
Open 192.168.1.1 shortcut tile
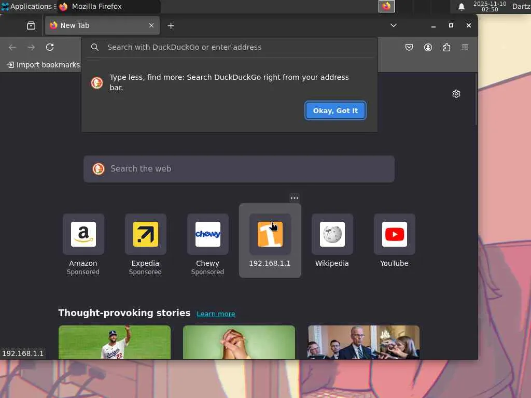click(x=270, y=241)
